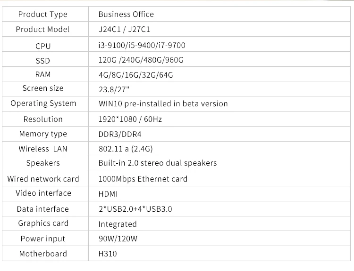Click the i3-9100/i5-9400/i7-9700 processor value
354x271 pixels.
142,46
